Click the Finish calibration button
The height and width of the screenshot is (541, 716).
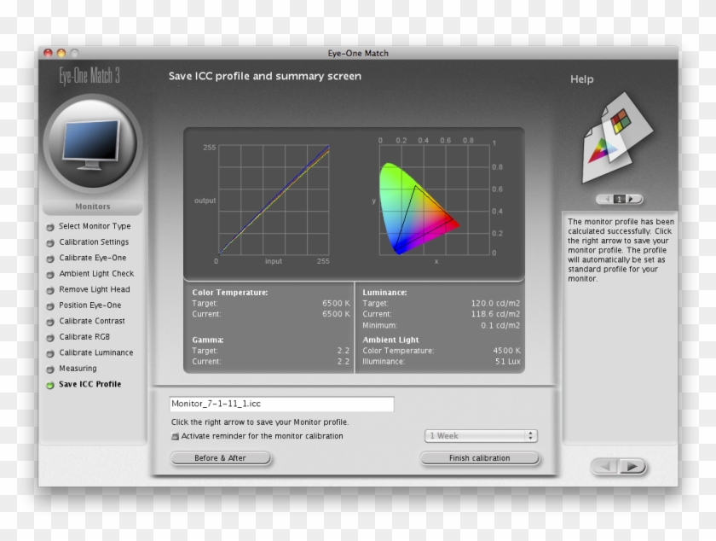tap(480, 457)
